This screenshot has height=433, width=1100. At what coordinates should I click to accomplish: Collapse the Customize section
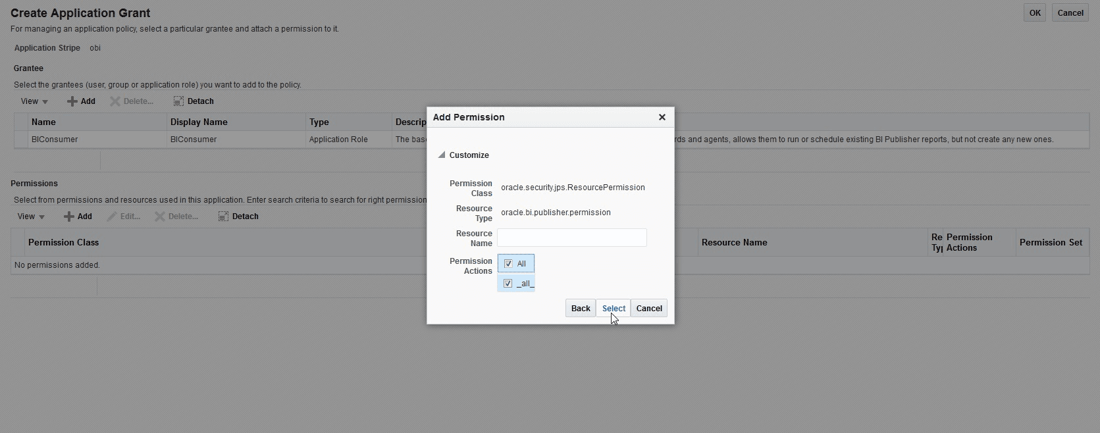click(x=442, y=155)
